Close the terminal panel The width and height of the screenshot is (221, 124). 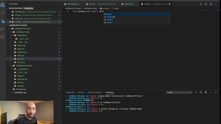point(215,92)
